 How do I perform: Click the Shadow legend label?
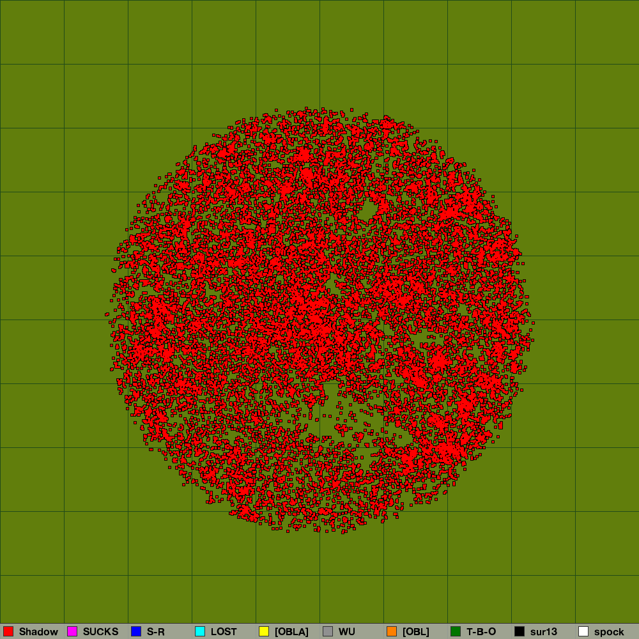tap(38, 632)
